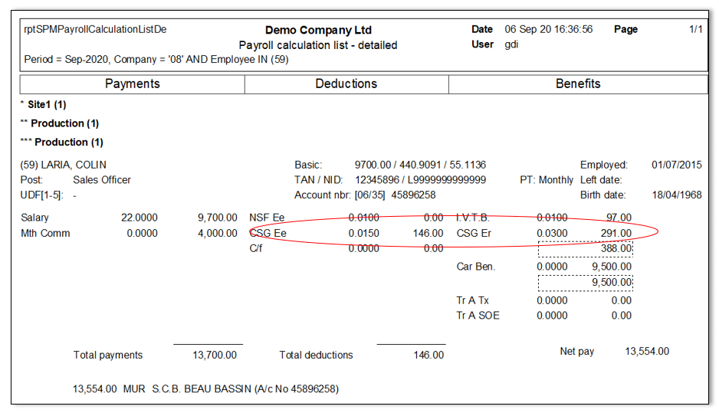Image resolution: width=719 pixels, height=416 pixels.
Task: Click the Net pay amount 13,554.00
Action: pos(647,352)
